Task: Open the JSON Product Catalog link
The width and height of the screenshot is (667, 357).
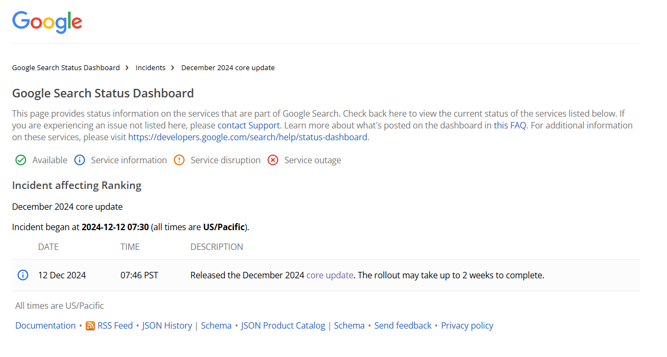Action: point(283,325)
